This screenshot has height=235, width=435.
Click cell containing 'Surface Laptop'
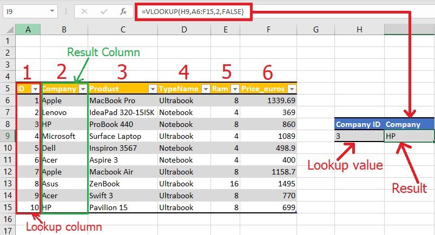(x=123, y=136)
